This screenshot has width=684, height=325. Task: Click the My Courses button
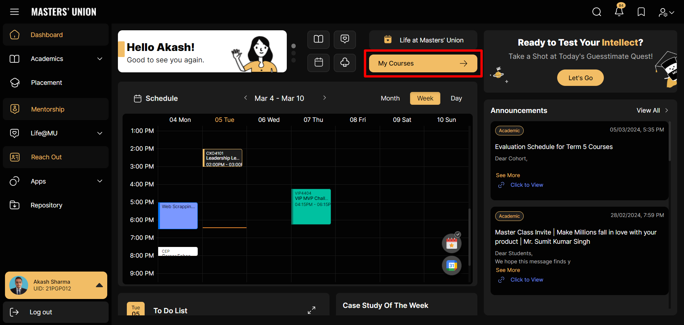pos(423,63)
